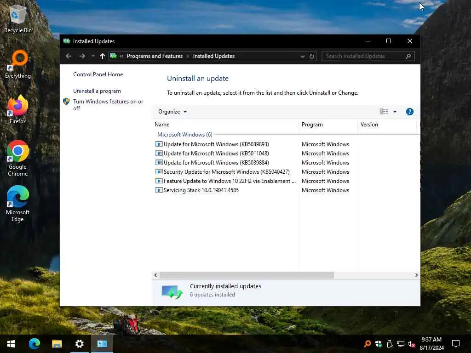
Task: Sort by the Program column header
Action: (x=328, y=125)
